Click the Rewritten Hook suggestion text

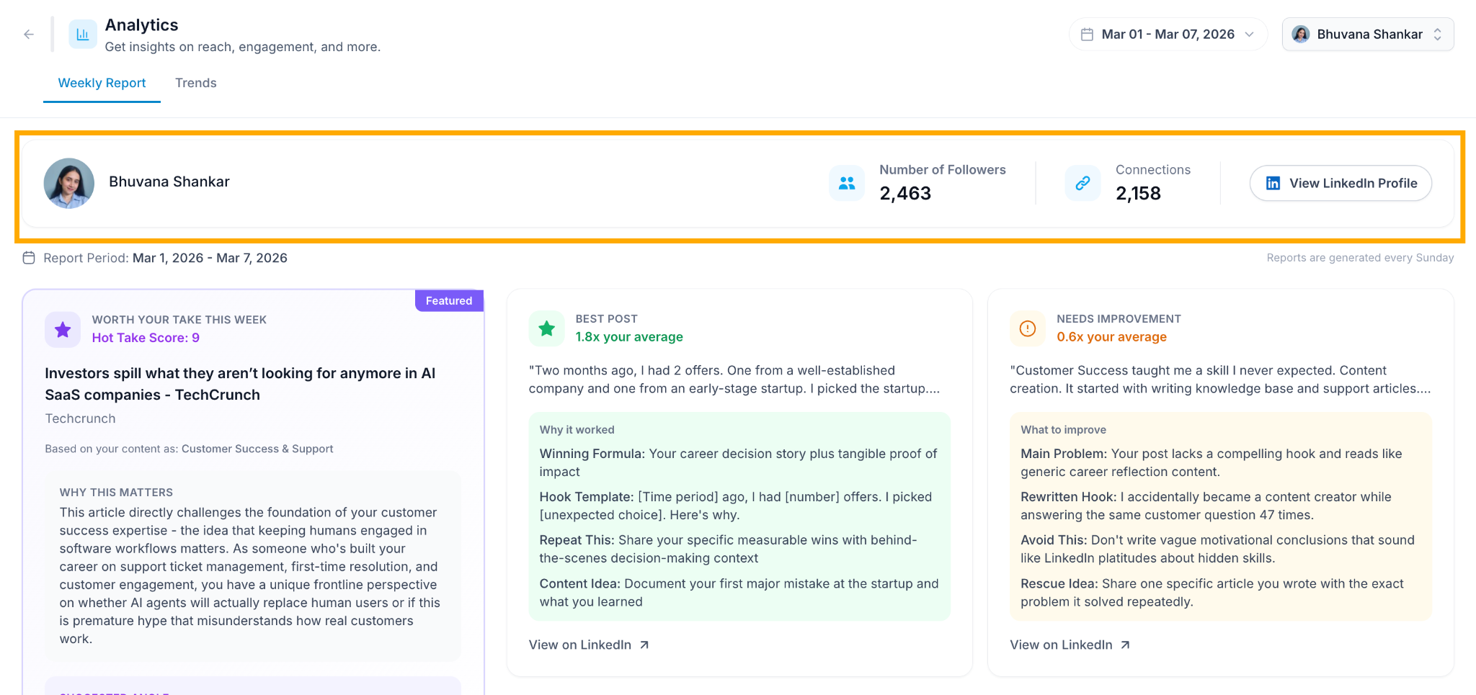click(x=1206, y=506)
